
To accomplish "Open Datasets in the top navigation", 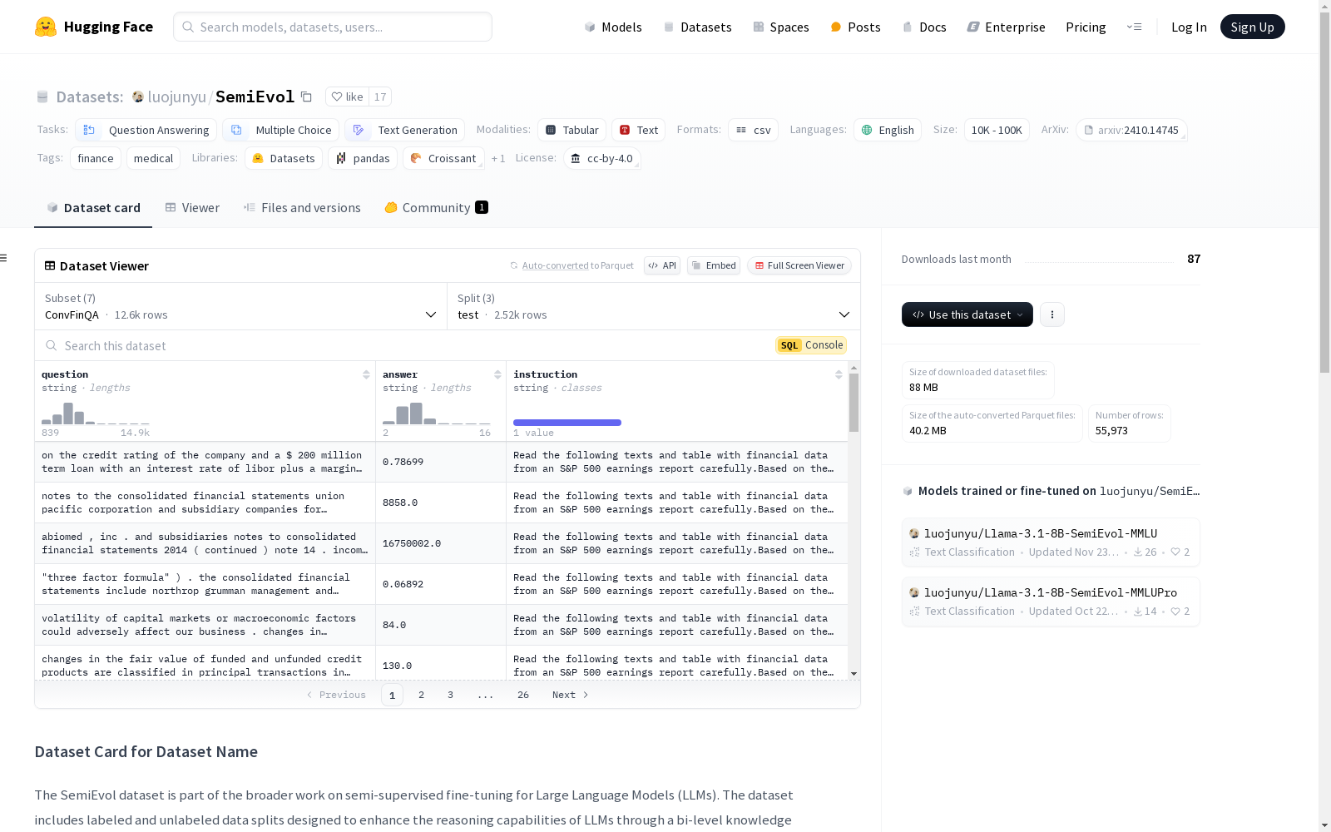I will [697, 27].
